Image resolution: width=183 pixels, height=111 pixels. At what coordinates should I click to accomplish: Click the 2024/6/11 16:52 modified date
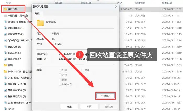click(172, 9)
